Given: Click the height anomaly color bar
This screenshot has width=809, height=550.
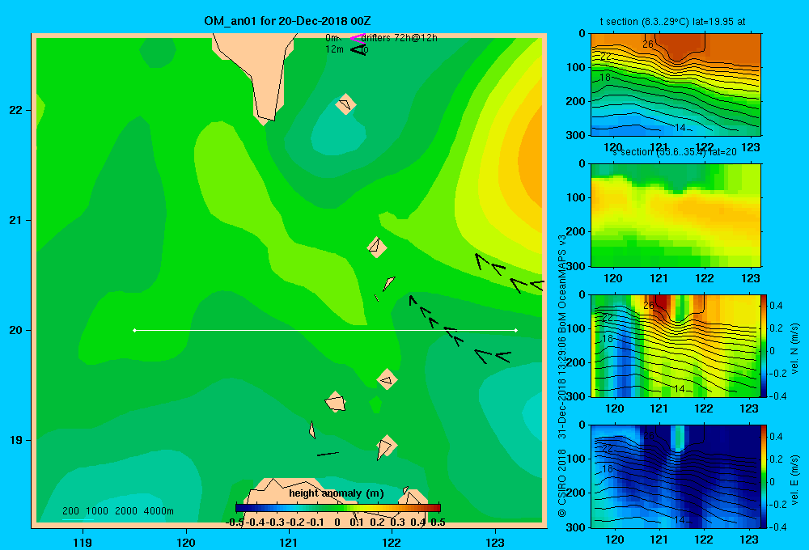Looking at the screenshot, I should 338,508.
